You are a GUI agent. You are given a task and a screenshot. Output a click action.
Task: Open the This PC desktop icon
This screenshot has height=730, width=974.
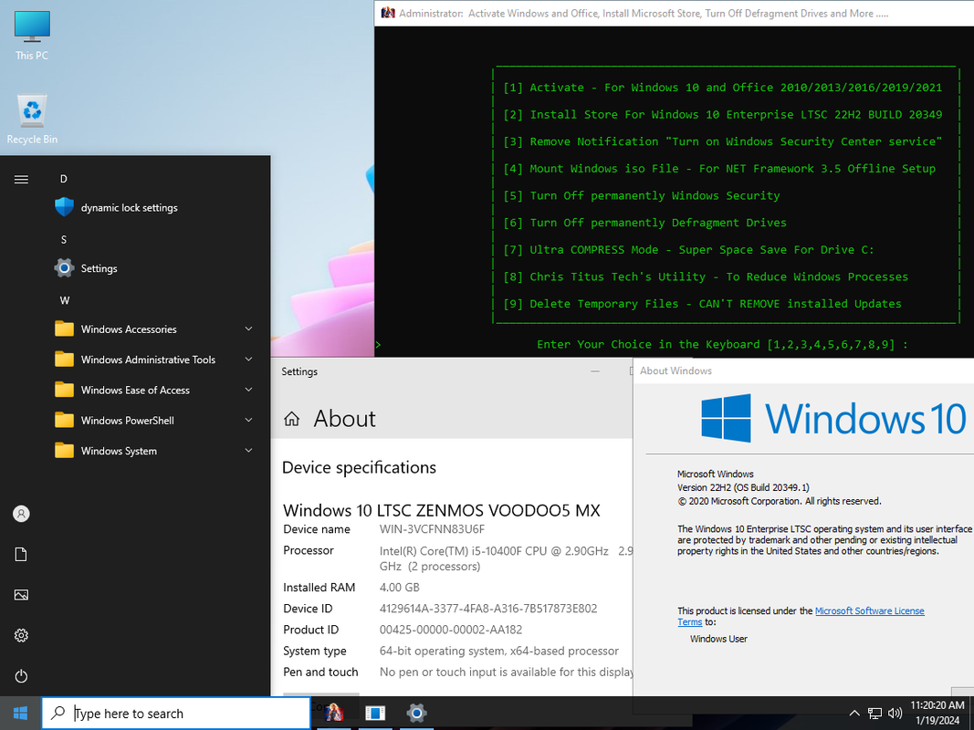[32, 35]
